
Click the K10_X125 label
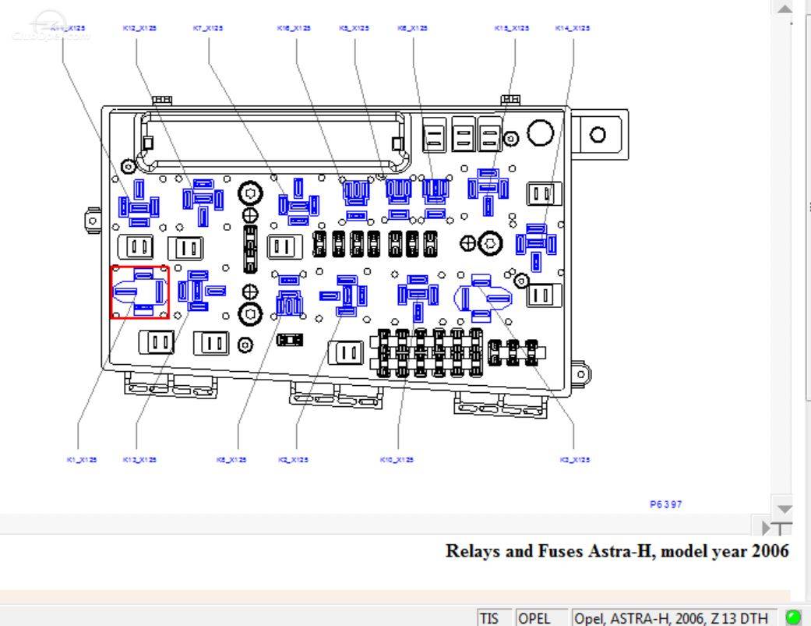397,459
